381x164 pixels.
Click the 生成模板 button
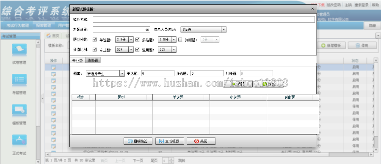pos(170,141)
